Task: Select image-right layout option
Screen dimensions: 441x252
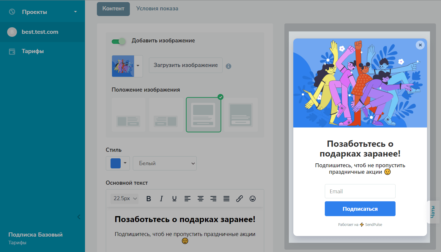Action: tap(166, 115)
